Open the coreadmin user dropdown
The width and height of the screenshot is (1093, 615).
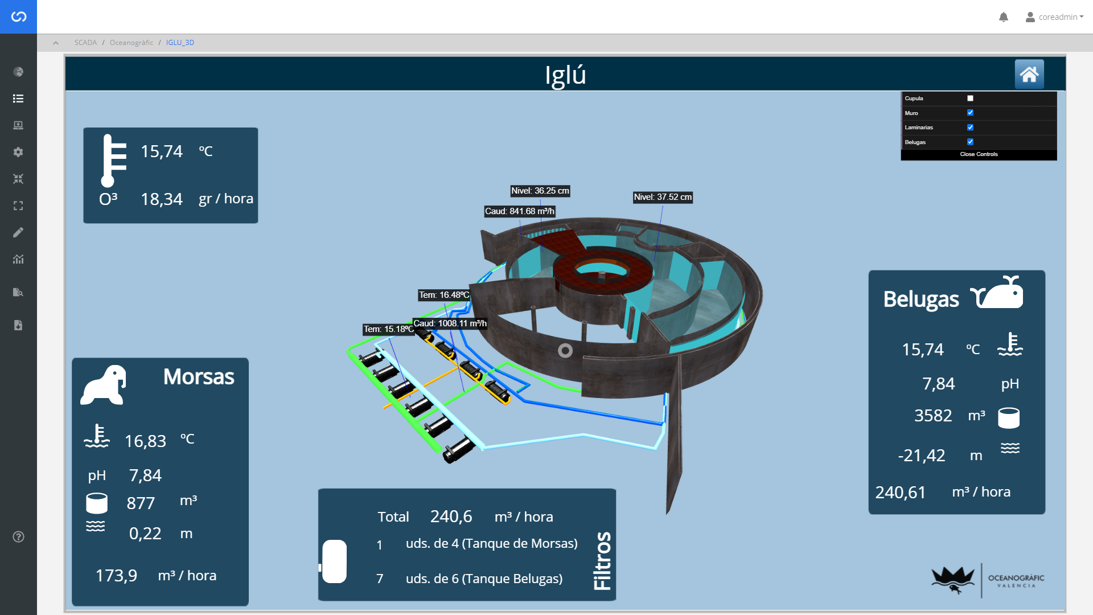1055,17
